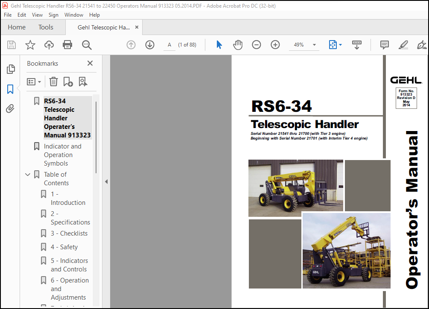Image resolution: width=429 pixels, height=309 pixels.
Task: Activate the hand pan tool
Action: click(238, 45)
